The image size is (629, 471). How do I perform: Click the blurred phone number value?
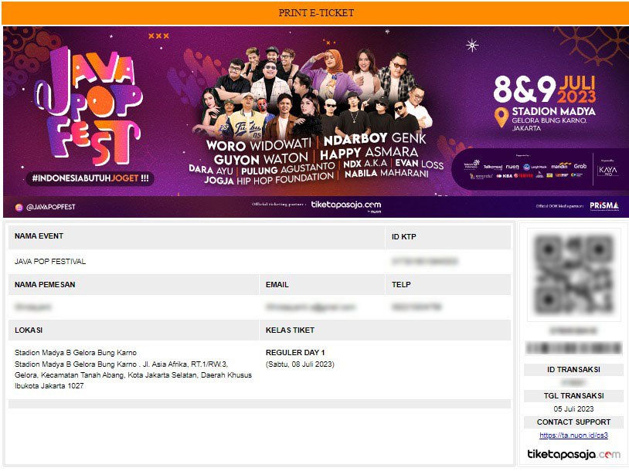coord(416,307)
